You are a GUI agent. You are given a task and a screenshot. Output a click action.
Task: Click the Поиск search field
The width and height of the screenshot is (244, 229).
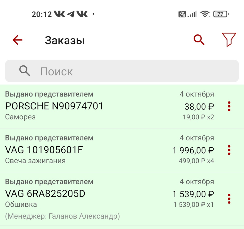[x=132, y=71]
